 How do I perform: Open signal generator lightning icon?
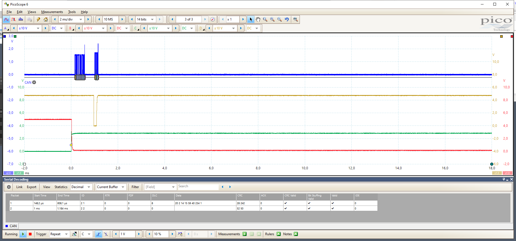point(39,19)
